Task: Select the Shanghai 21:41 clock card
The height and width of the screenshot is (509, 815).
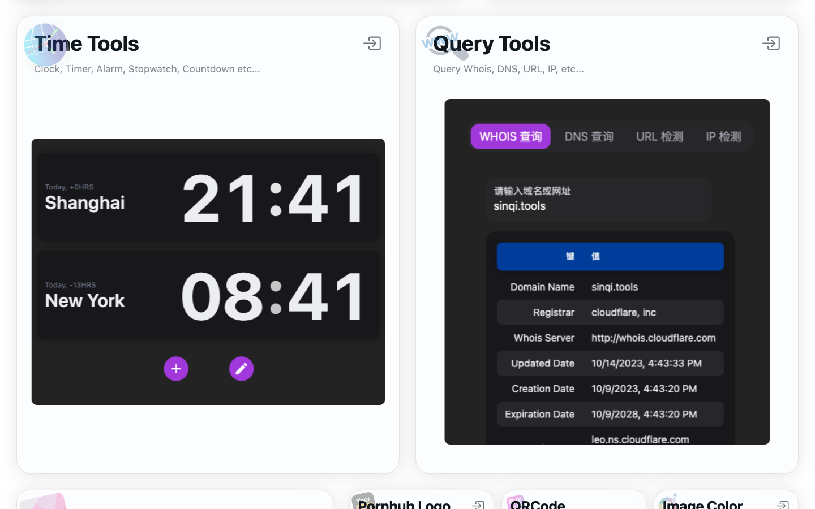Action: pyautogui.click(x=208, y=197)
